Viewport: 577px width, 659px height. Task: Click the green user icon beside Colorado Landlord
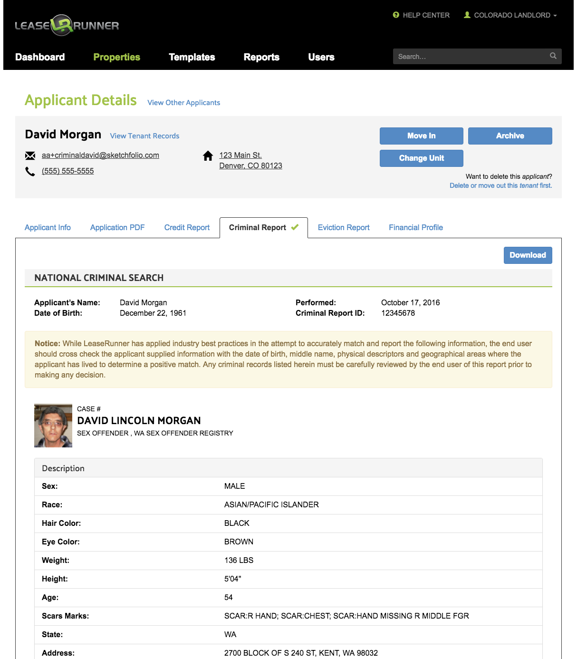(x=467, y=15)
